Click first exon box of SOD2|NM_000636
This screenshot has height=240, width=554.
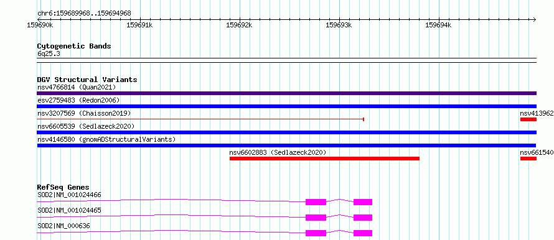pyautogui.click(x=316, y=233)
